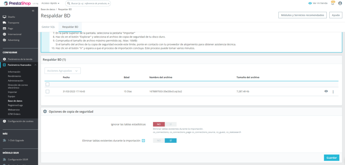Click the Parámetros Avanzados icon
The image size is (345, 165).
(x=4, y=65)
